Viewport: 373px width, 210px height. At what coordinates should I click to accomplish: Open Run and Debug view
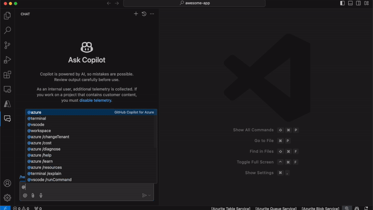click(7, 60)
